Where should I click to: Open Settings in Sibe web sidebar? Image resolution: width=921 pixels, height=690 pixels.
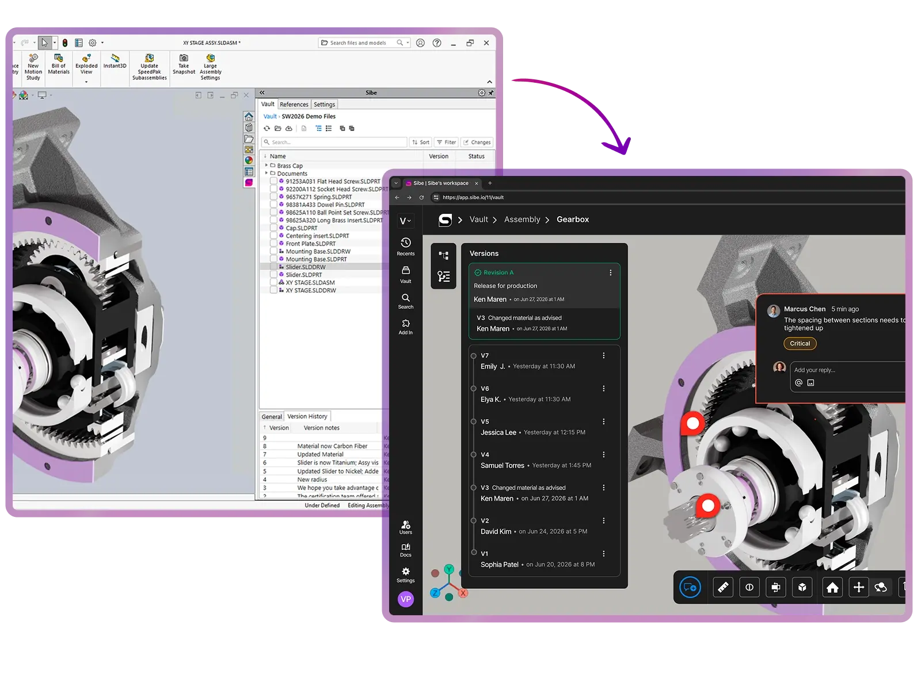pyautogui.click(x=406, y=575)
